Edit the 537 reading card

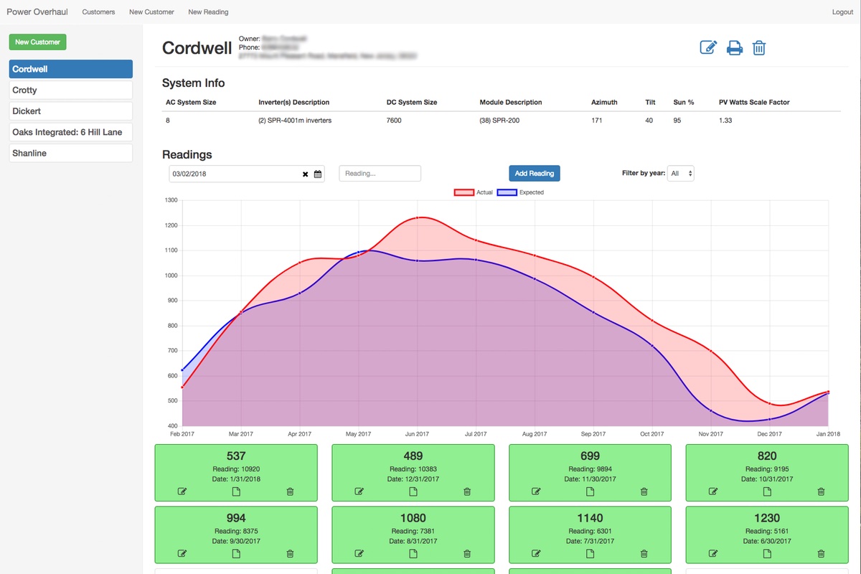pos(182,491)
